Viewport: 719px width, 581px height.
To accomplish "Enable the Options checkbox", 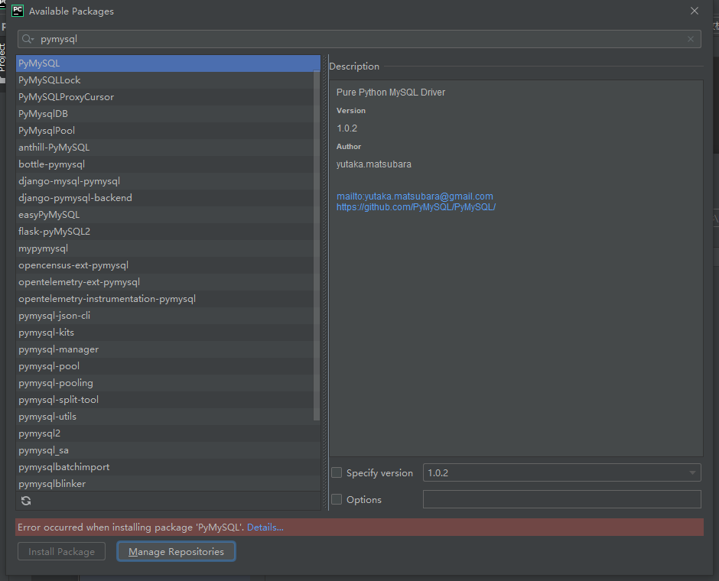I will point(337,499).
